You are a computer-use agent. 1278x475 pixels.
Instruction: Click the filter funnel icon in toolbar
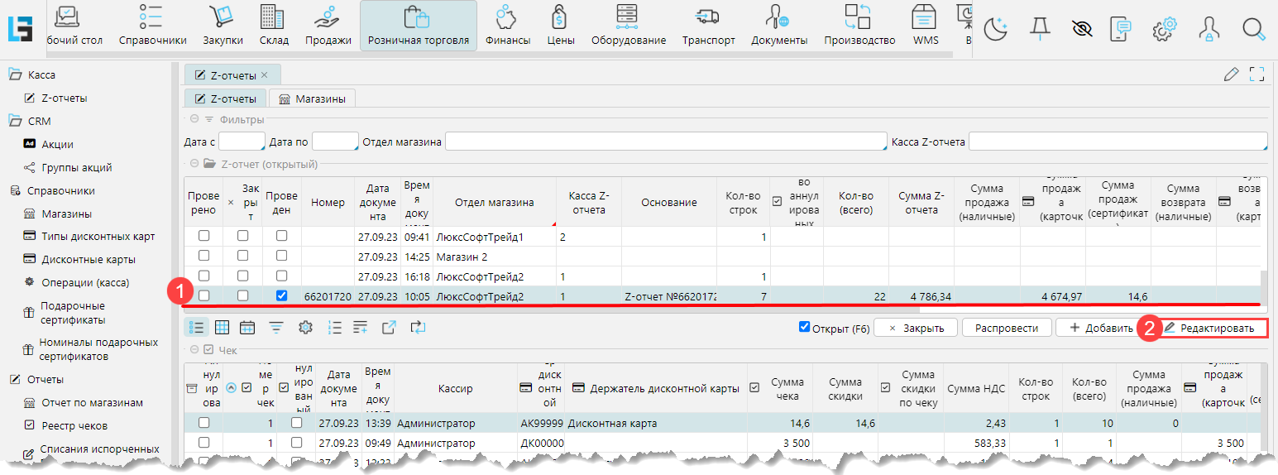click(x=276, y=328)
